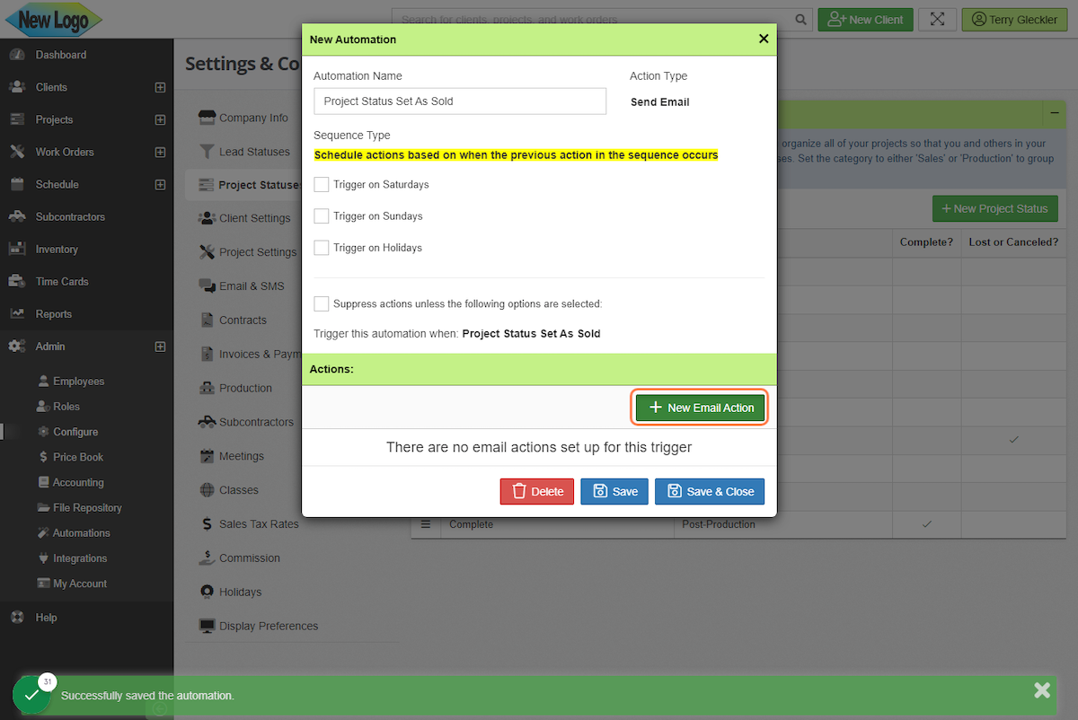Check Trigger on Sundays
This screenshot has height=720, width=1078.
pyautogui.click(x=321, y=215)
